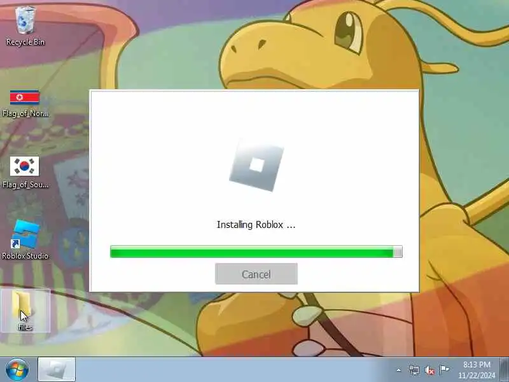509x382 pixels.
Task: Show hidden system tray icons
Action: pyautogui.click(x=399, y=370)
